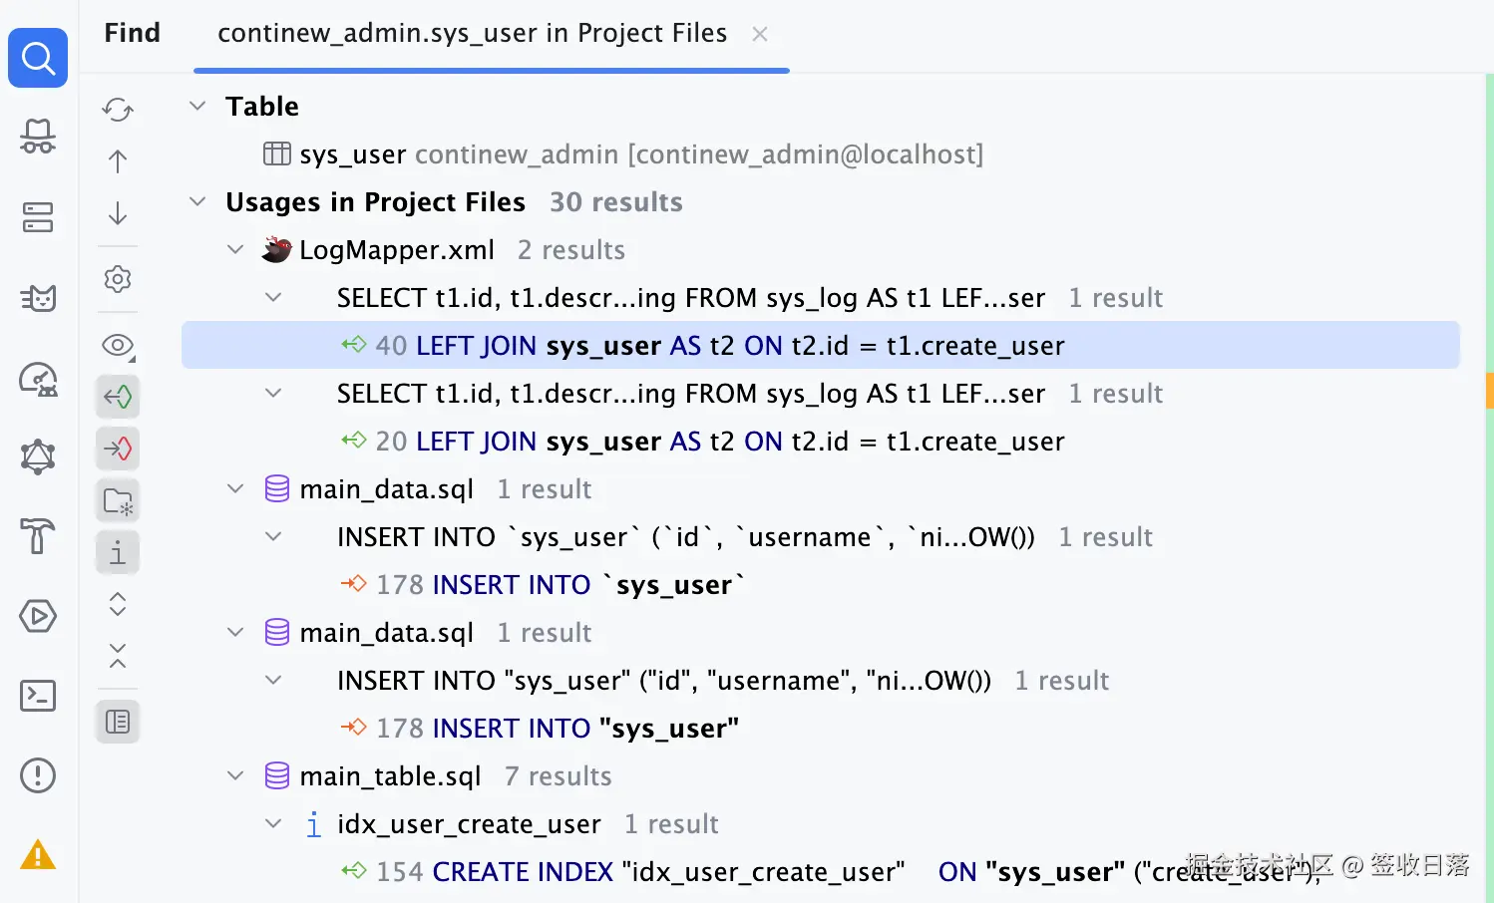This screenshot has width=1494, height=903.
Task: Click the spy hat and glasses sidebar icon
Action: pos(38,137)
